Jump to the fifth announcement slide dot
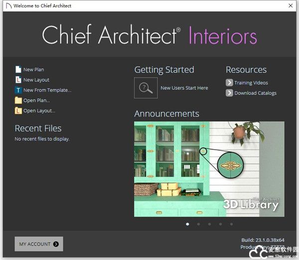 click(x=231, y=224)
